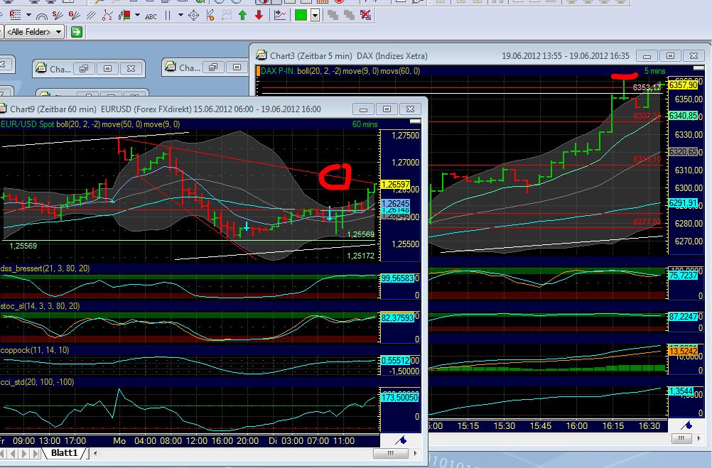Click the green color swatch in toolbar
Screen dimensions: 712x468
[300, 16]
